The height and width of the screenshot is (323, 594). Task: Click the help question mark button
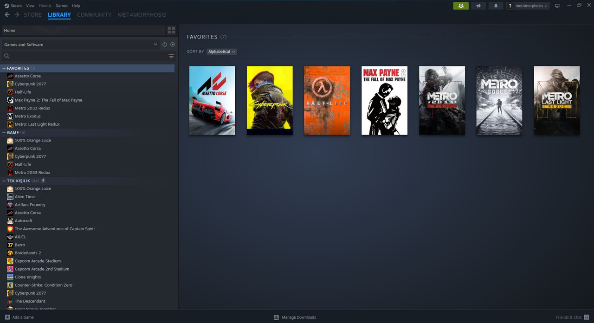click(x=510, y=6)
